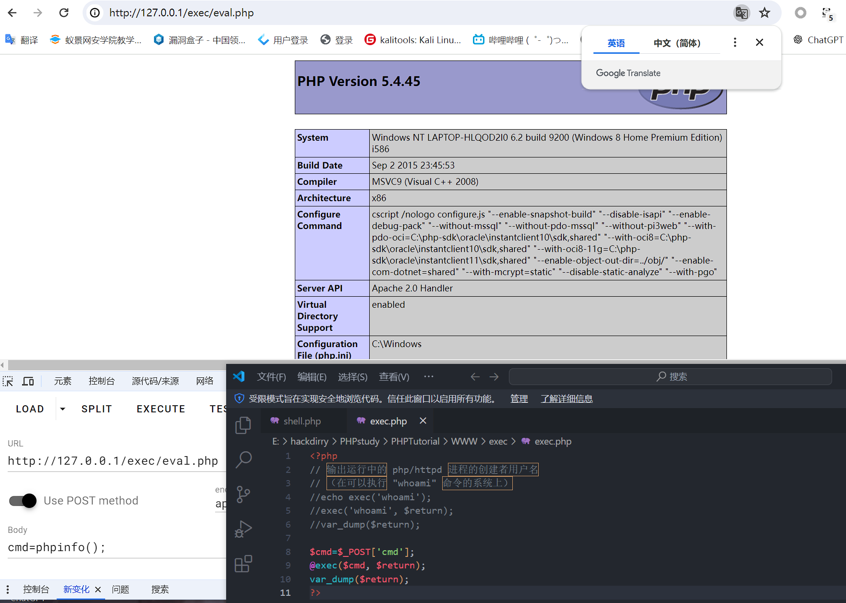Open VS Code 查看(V) menu
This screenshot has height=603, width=846.
click(394, 377)
